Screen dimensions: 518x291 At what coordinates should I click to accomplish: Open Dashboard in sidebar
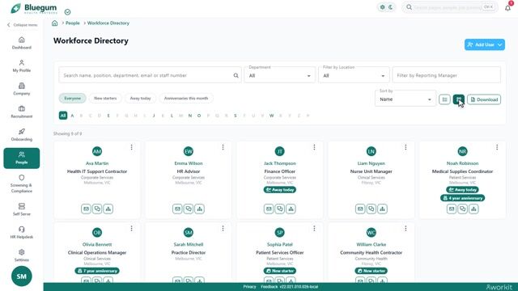tap(22, 43)
